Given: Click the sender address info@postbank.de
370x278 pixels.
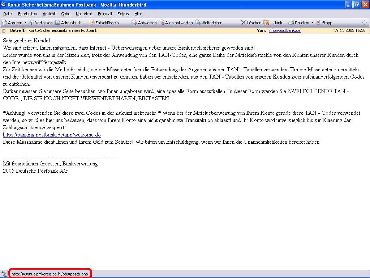Looking at the screenshot, I should tap(284, 30).
